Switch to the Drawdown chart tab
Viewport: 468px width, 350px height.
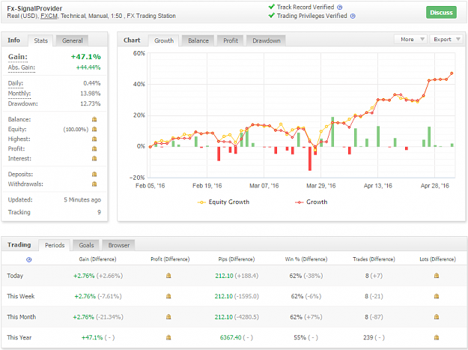point(267,40)
